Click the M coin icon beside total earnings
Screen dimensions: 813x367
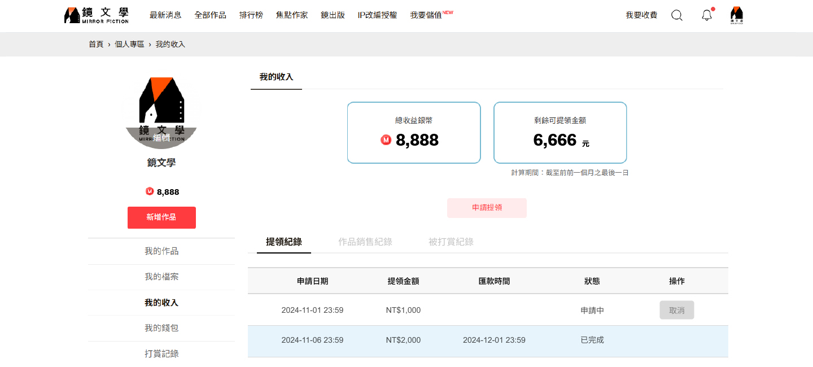(386, 140)
